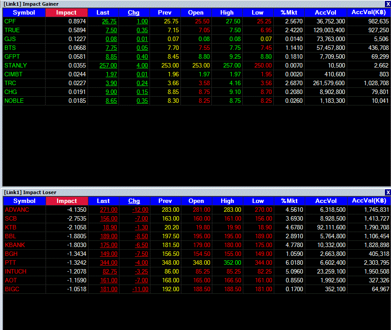Click PTT high value 352.00
This screenshot has height=330, width=391.
(x=232, y=263)
